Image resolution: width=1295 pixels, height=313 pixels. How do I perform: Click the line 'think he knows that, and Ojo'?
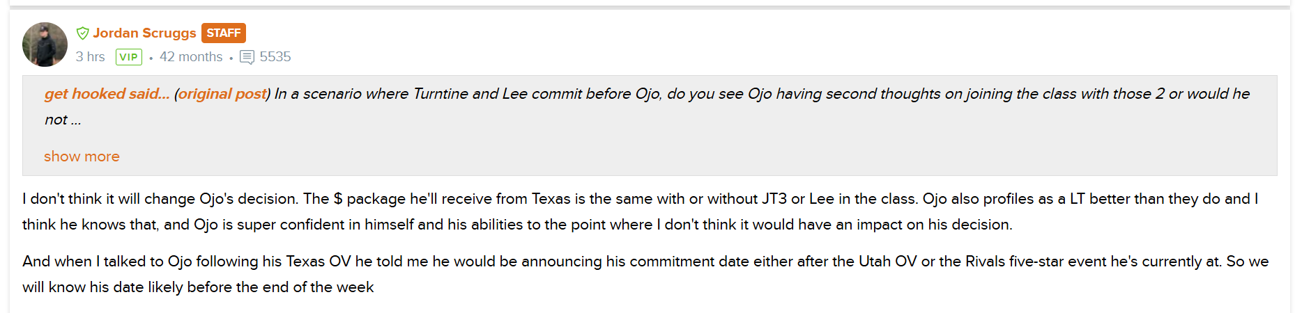tap(517, 225)
